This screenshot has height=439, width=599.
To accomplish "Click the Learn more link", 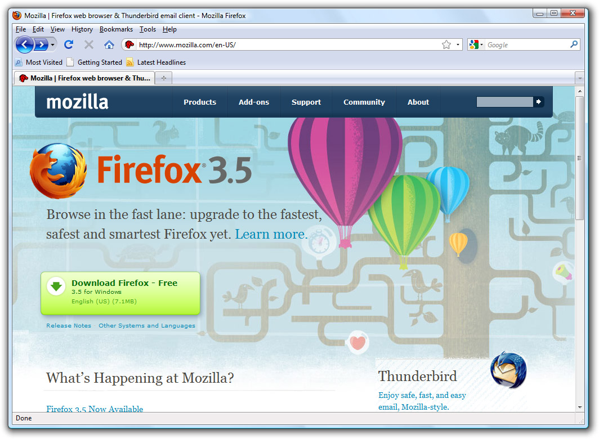I will 270,234.
